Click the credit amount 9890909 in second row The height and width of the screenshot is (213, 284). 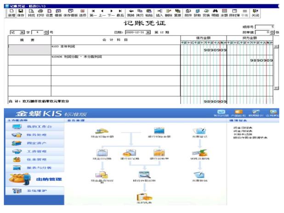point(261,60)
